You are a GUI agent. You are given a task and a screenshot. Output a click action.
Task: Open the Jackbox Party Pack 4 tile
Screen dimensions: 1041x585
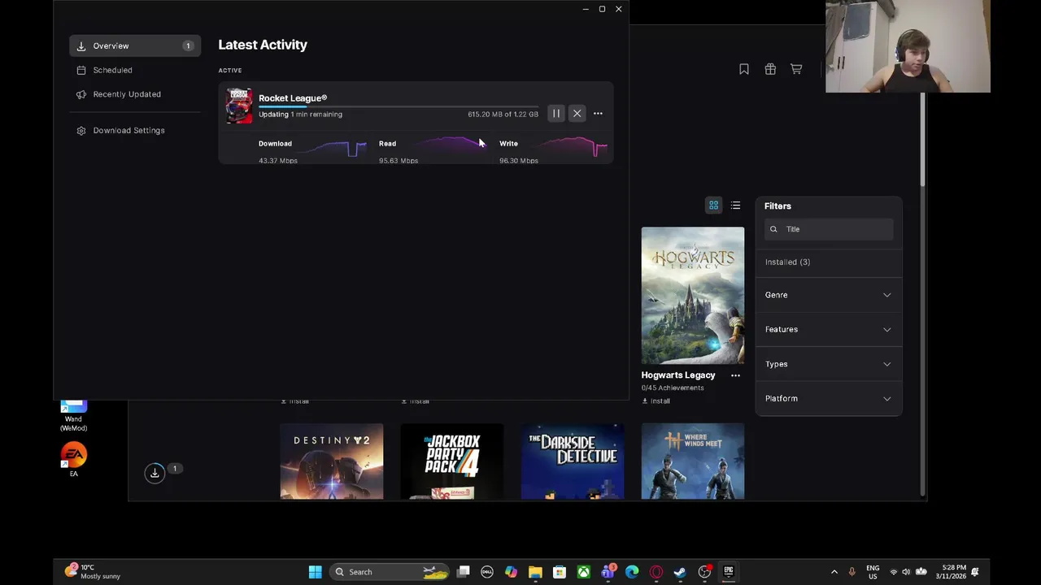click(452, 461)
